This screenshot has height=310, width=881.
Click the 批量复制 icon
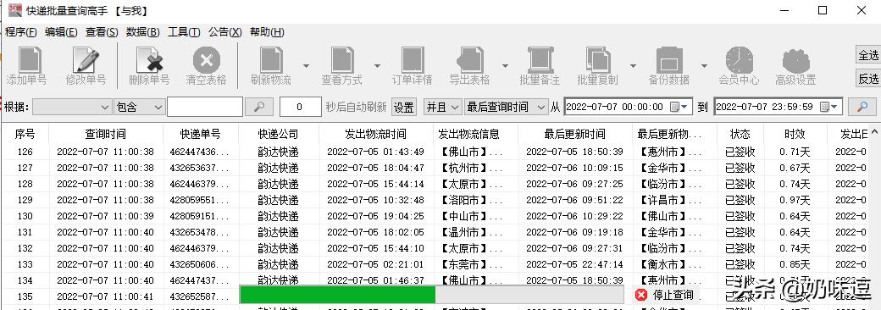(598, 60)
